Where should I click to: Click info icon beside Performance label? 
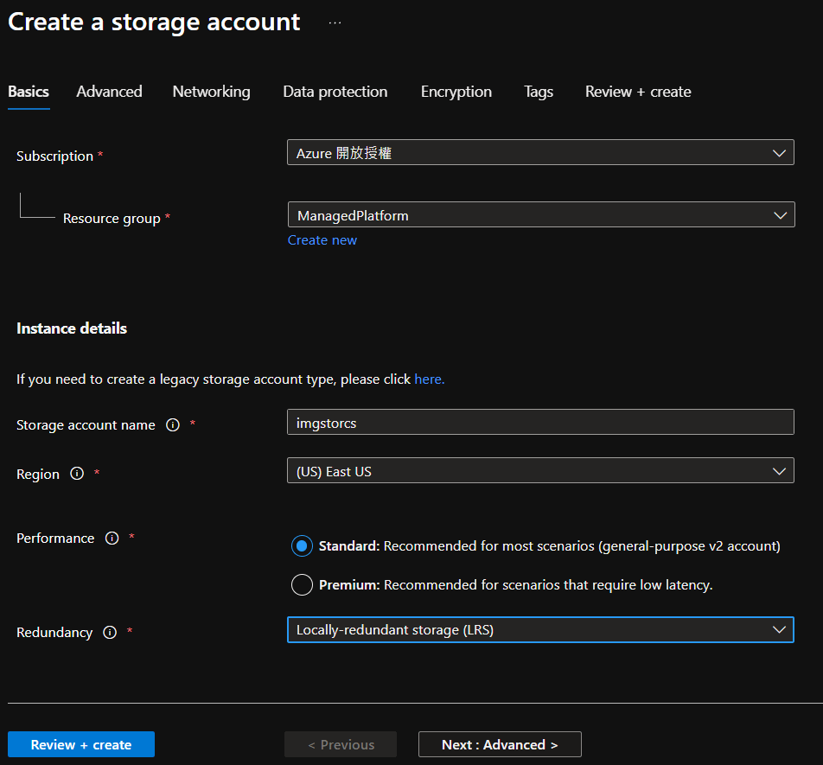112,538
